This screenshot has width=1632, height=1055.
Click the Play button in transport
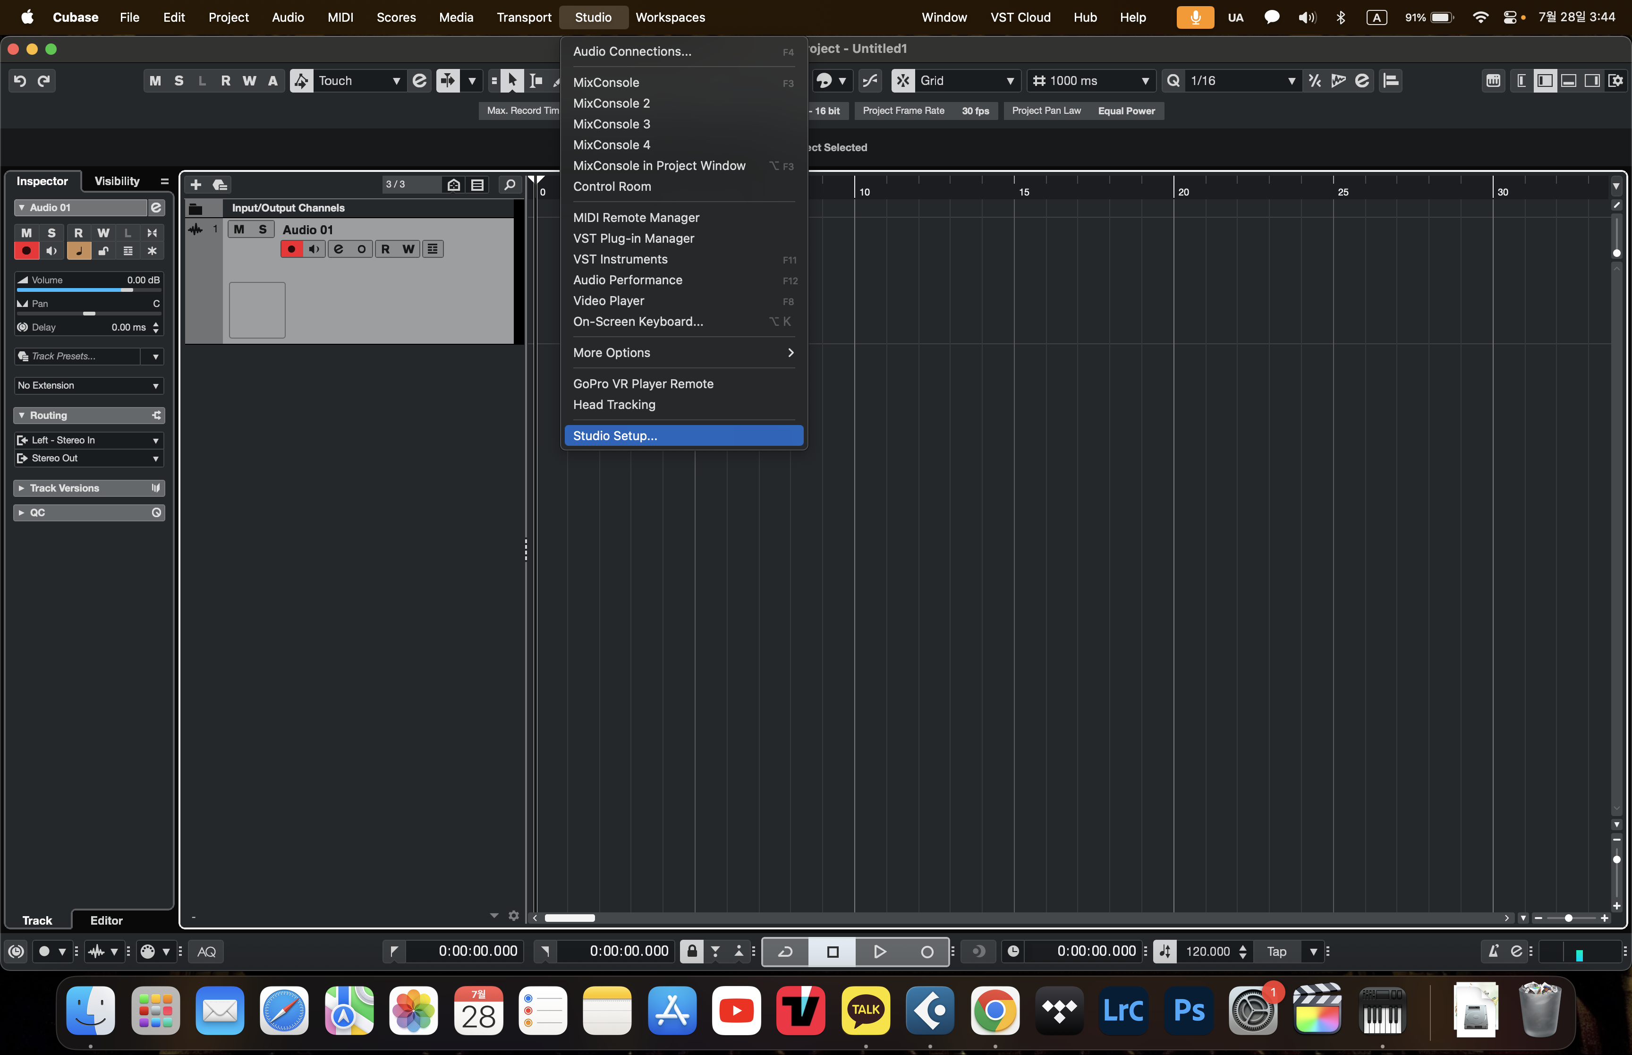coord(879,951)
